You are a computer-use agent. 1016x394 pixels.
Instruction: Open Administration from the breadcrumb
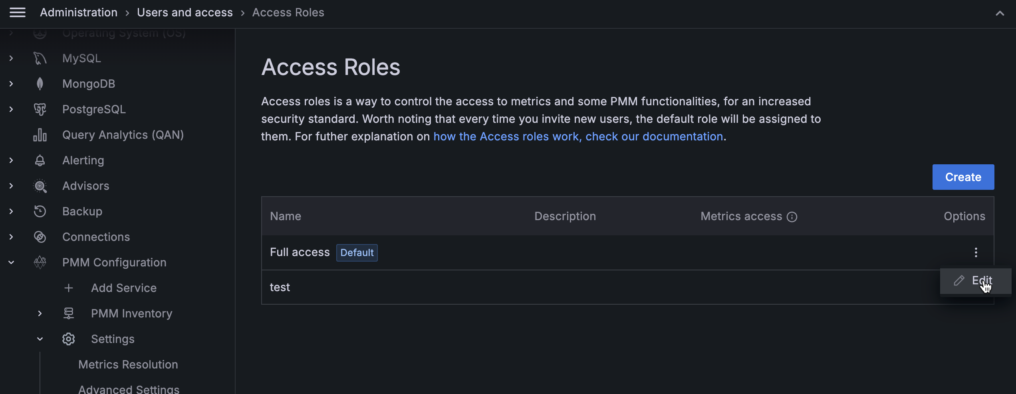click(x=78, y=12)
